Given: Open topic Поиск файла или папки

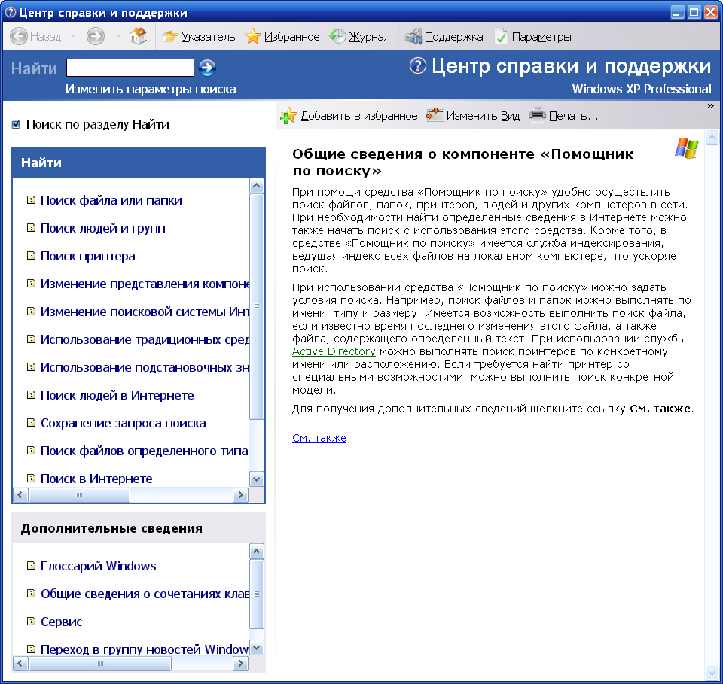Looking at the screenshot, I should pos(111,200).
